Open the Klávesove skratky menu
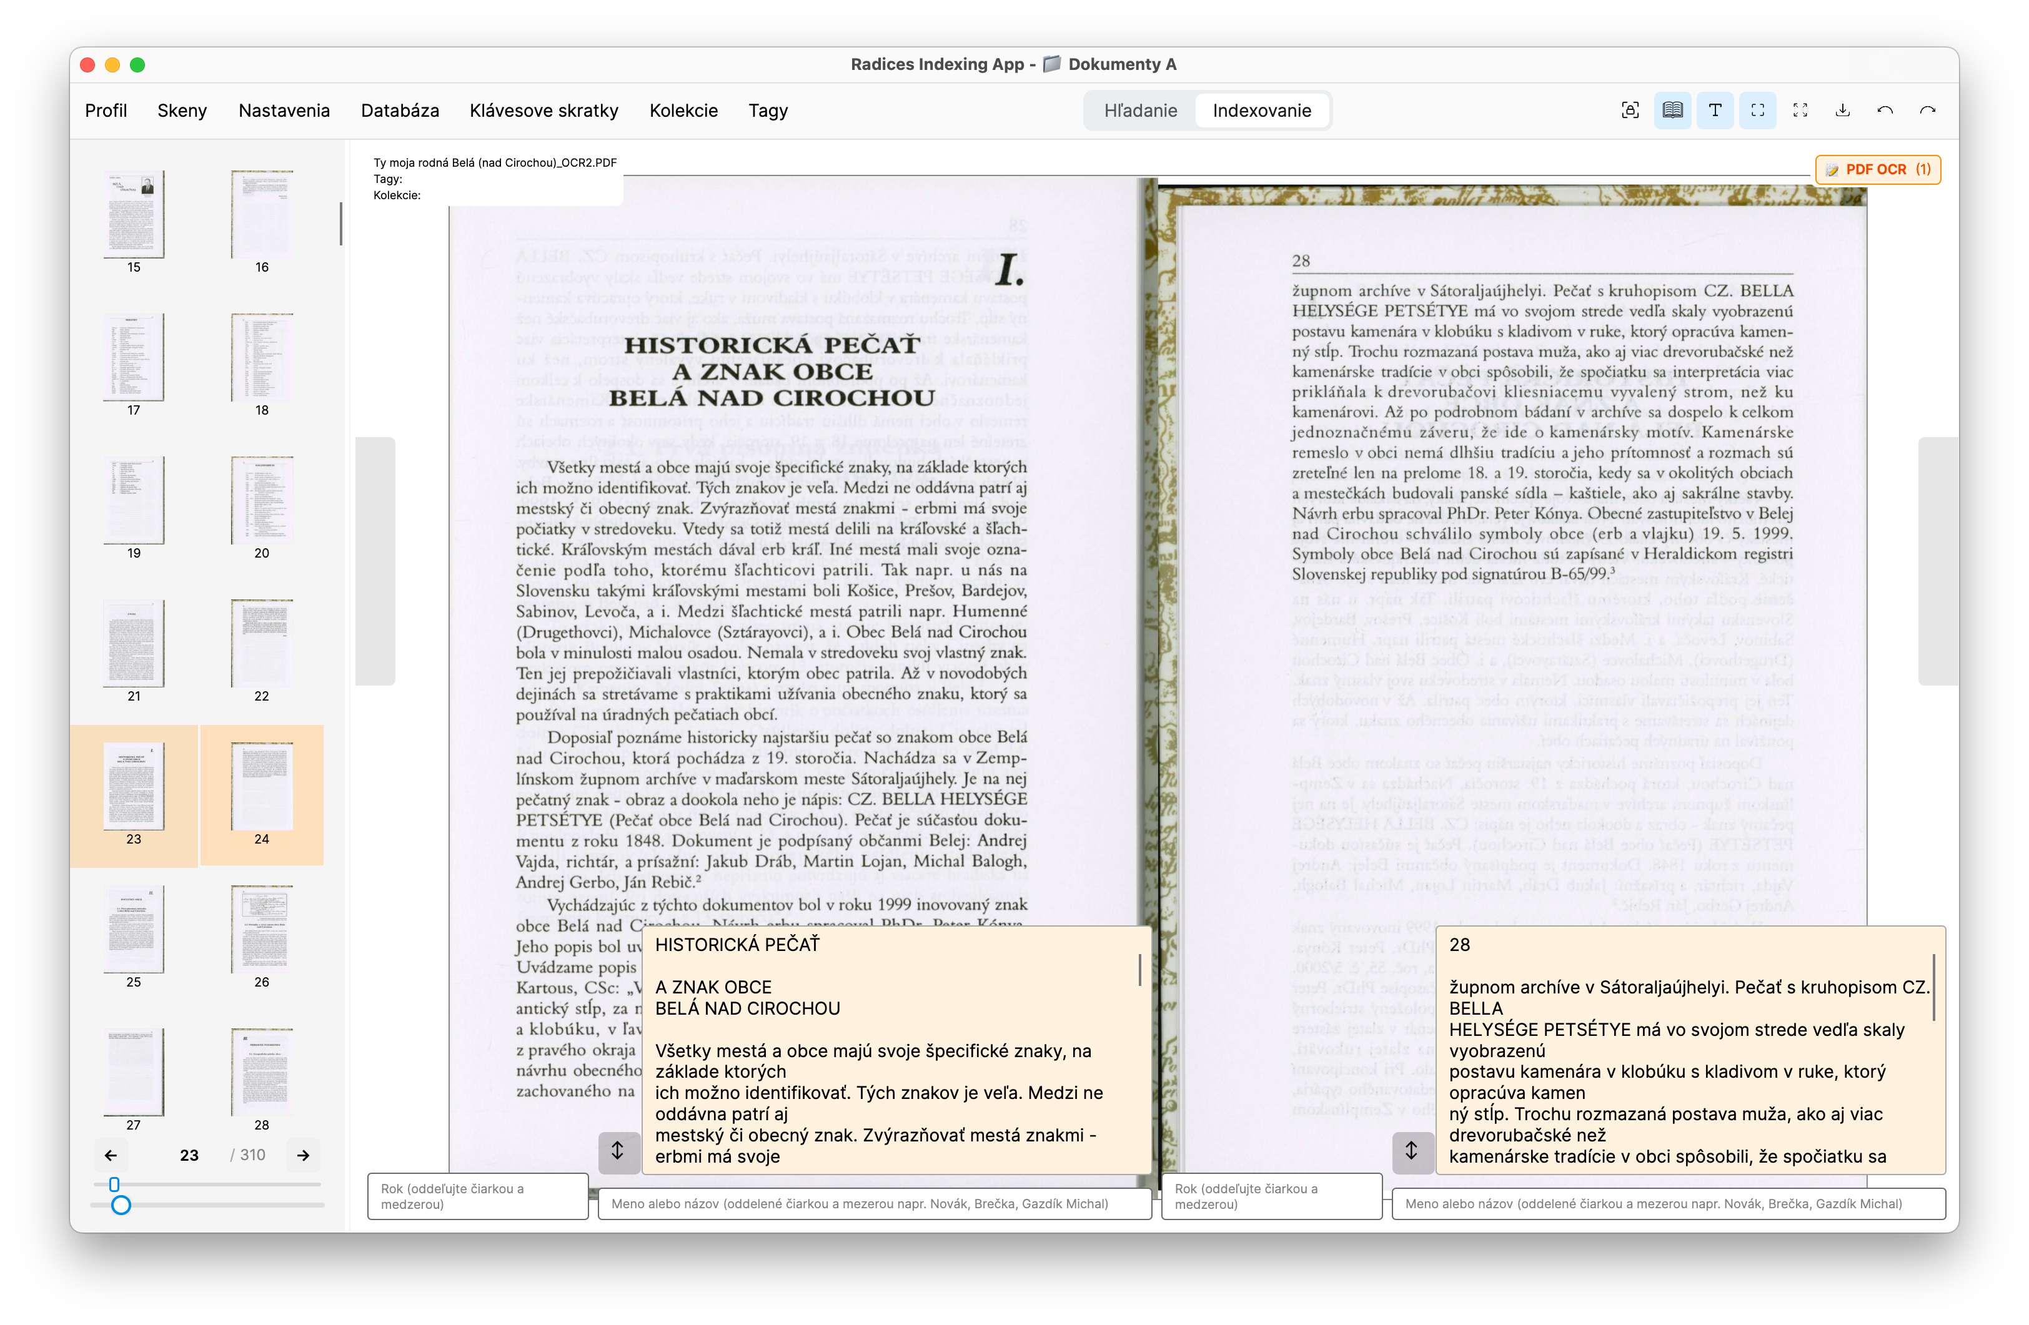Image resolution: width=2029 pixels, height=1325 pixels. coord(543,111)
